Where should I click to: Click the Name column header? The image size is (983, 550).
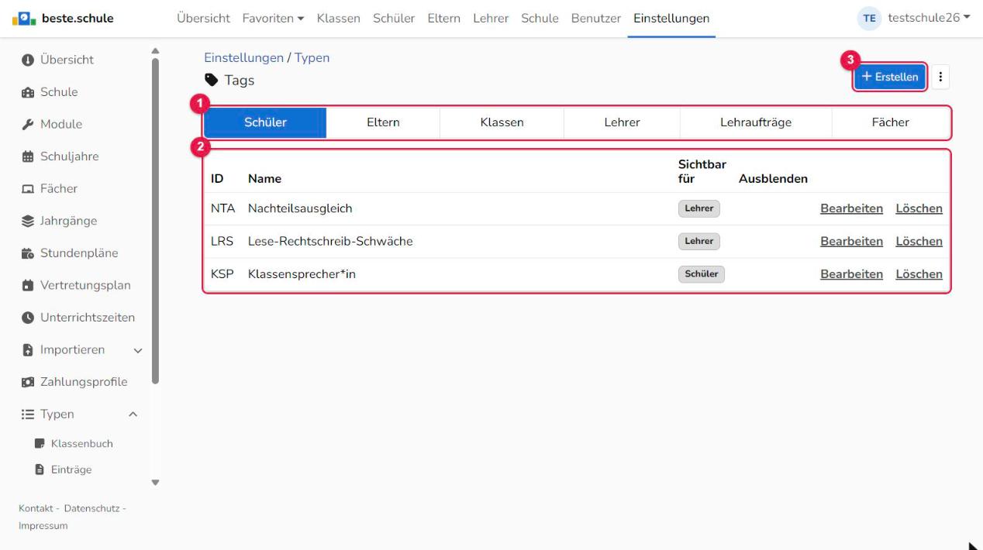pos(264,179)
